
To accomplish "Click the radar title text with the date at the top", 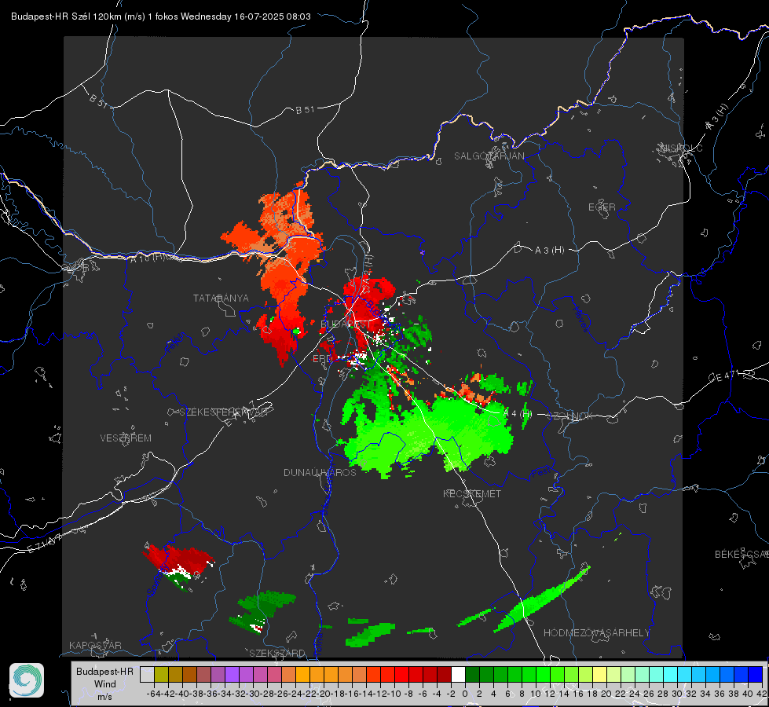I will point(161,16).
